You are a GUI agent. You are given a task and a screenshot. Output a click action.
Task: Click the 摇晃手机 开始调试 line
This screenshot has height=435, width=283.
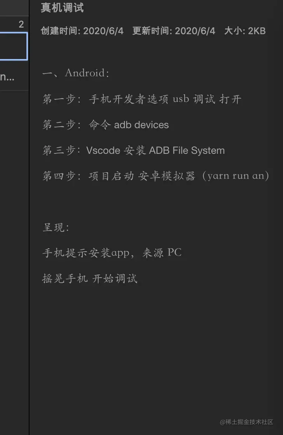point(90,278)
